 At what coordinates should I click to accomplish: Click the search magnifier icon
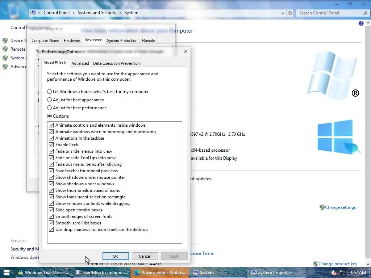365,13
